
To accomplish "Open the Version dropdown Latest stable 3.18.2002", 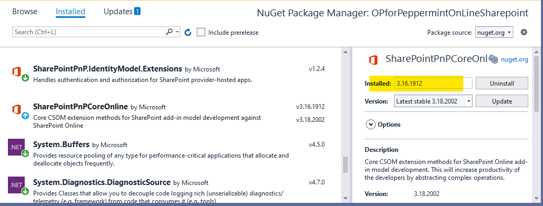I will tap(433, 101).
